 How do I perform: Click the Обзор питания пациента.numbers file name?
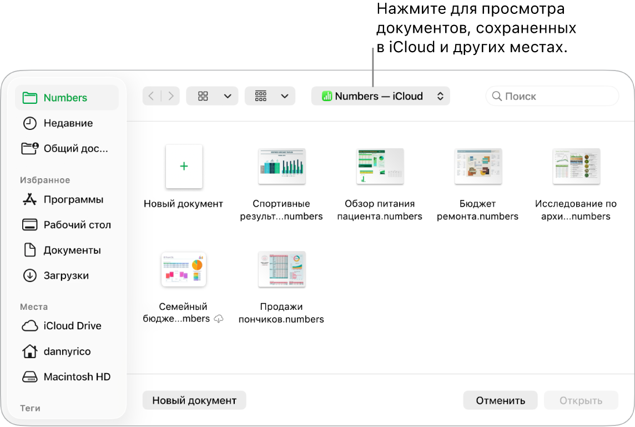380,210
